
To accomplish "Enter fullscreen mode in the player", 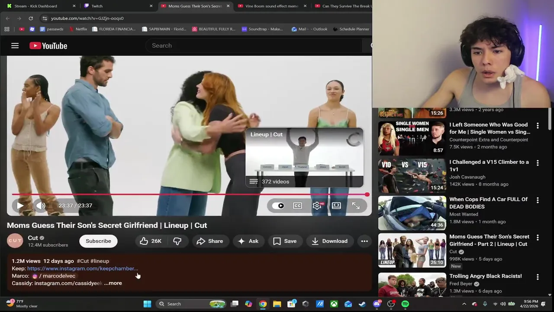I will (356, 206).
